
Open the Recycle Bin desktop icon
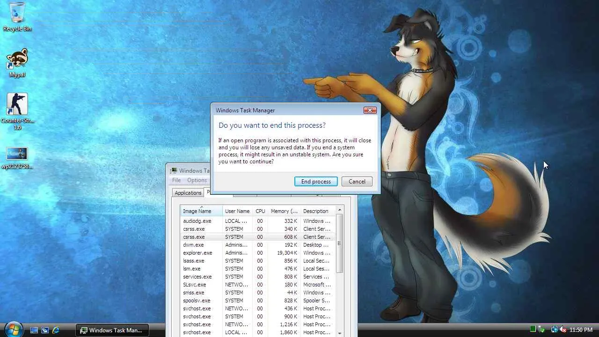(x=17, y=17)
